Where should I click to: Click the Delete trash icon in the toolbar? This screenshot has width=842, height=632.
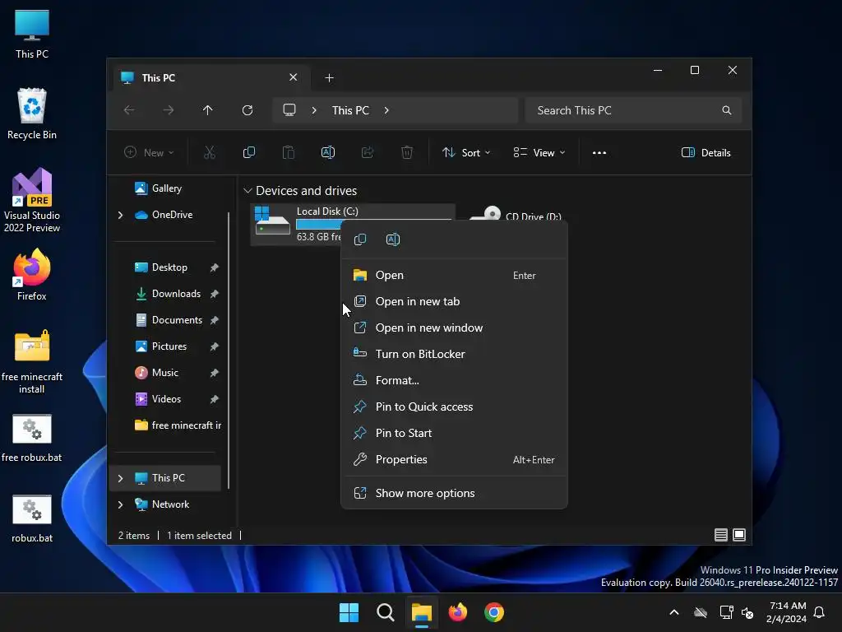(407, 152)
